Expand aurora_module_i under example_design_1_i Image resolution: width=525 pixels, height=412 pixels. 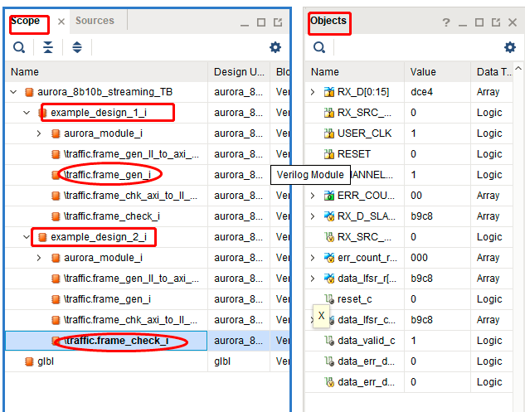point(39,133)
